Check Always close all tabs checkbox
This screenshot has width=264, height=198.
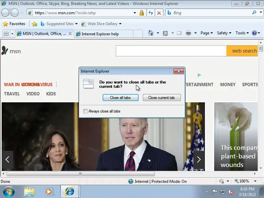85,111
